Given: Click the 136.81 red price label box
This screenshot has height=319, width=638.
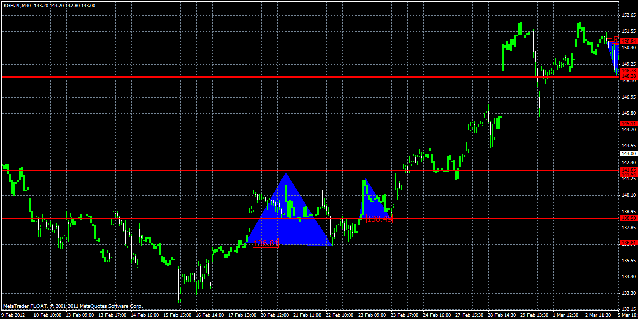Looking at the screenshot, I should click(266, 243).
